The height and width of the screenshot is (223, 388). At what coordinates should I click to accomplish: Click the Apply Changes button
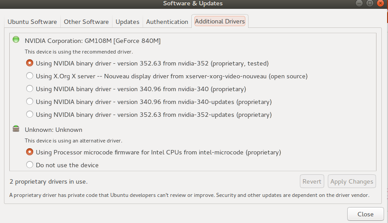[x=352, y=181]
